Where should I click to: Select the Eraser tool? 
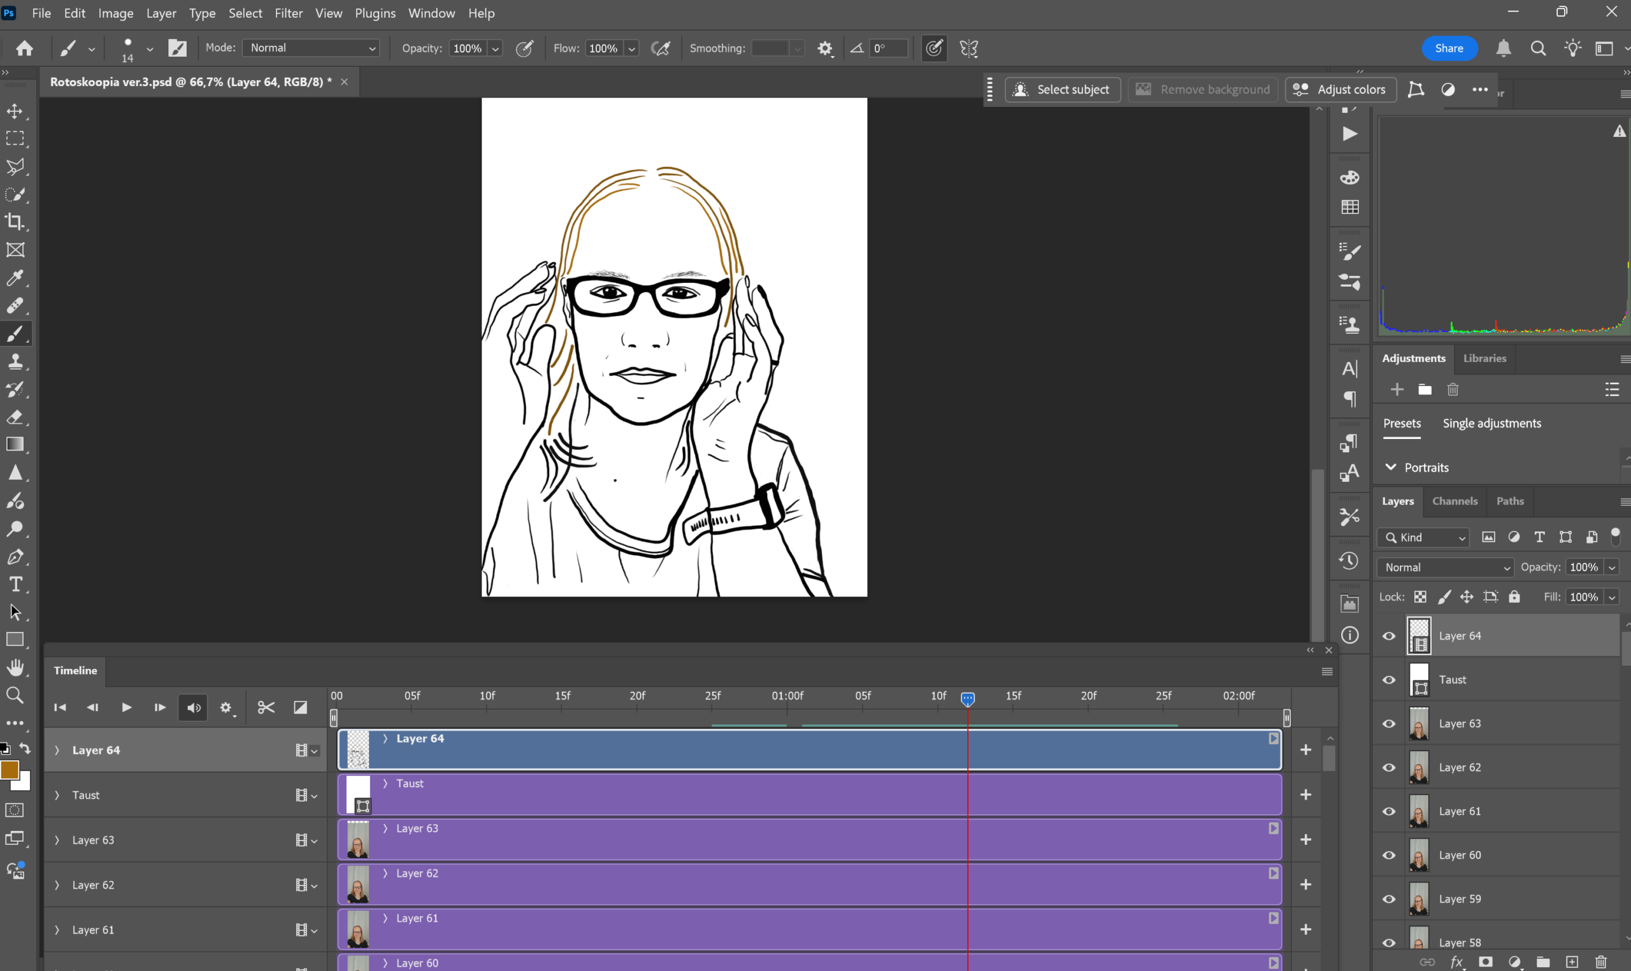coord(15,417)
